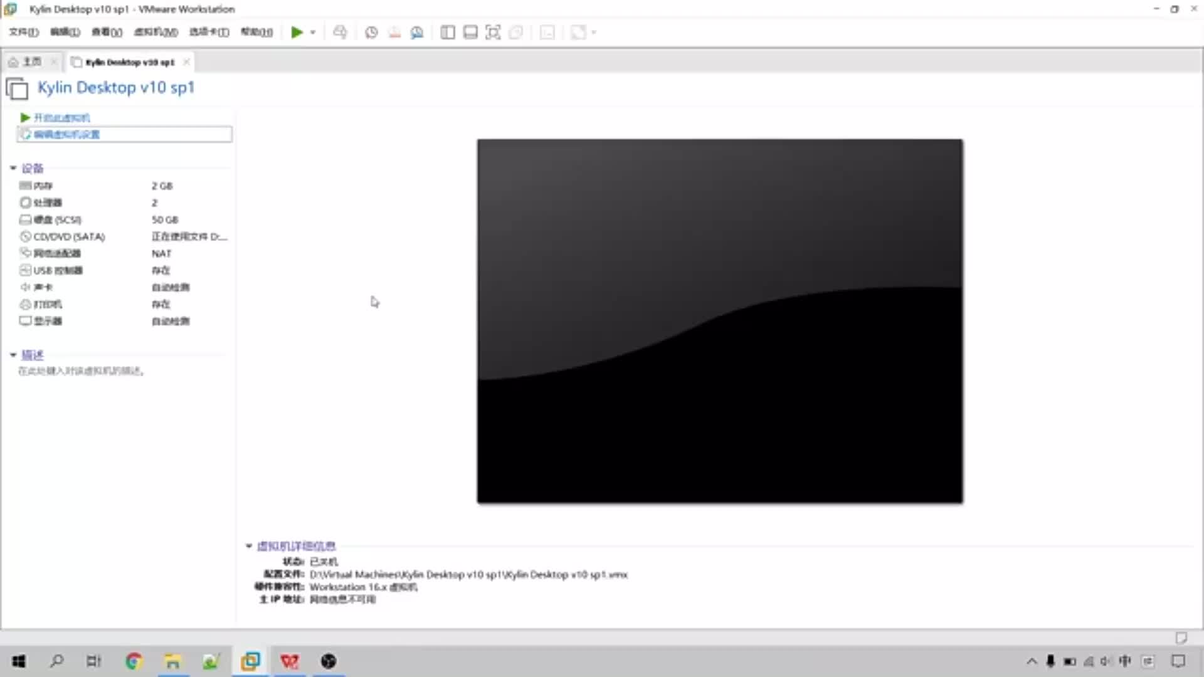
Task: Take a snapshot with the clock icon
Action: click(x=371, y=32)
